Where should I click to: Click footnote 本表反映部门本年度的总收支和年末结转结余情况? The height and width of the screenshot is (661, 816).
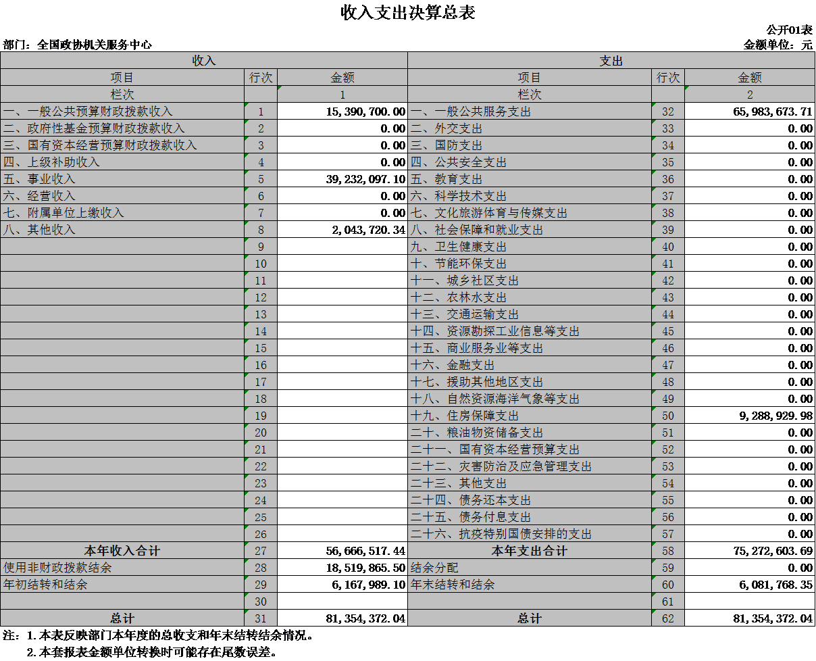pos(170,635)
